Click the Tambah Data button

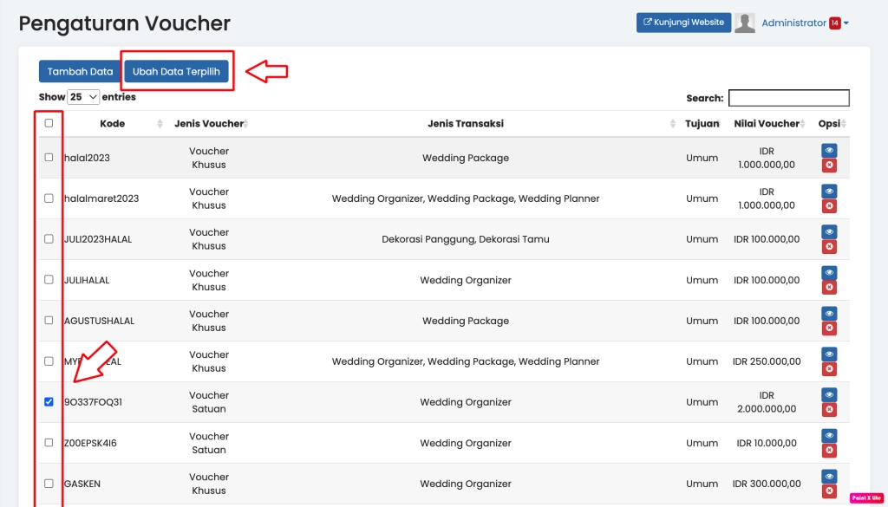pos(79,71)
